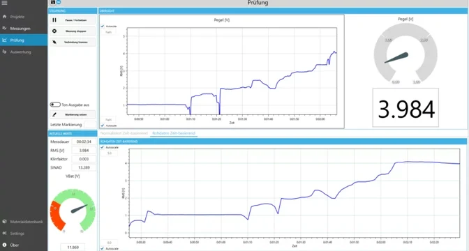Open the hamburger menu in the sidebar
This screenshot has height=251, width=469.
tap(4, 3)
